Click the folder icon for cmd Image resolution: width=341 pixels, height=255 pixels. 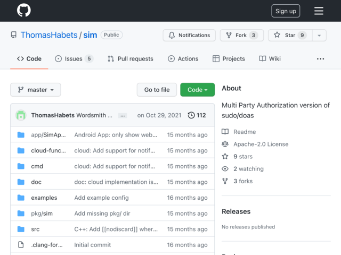(21, 166)
